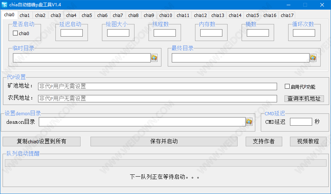The height and width of the screenshot is (194, 331).
Task: Browse for the 临时目录 folder
Action: pos(154,58)
